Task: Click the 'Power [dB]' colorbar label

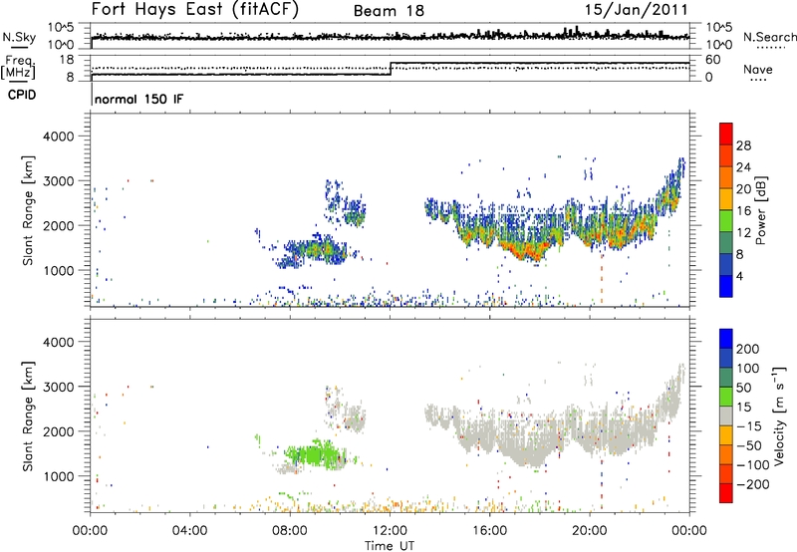Action: click(x=760, y=210)
